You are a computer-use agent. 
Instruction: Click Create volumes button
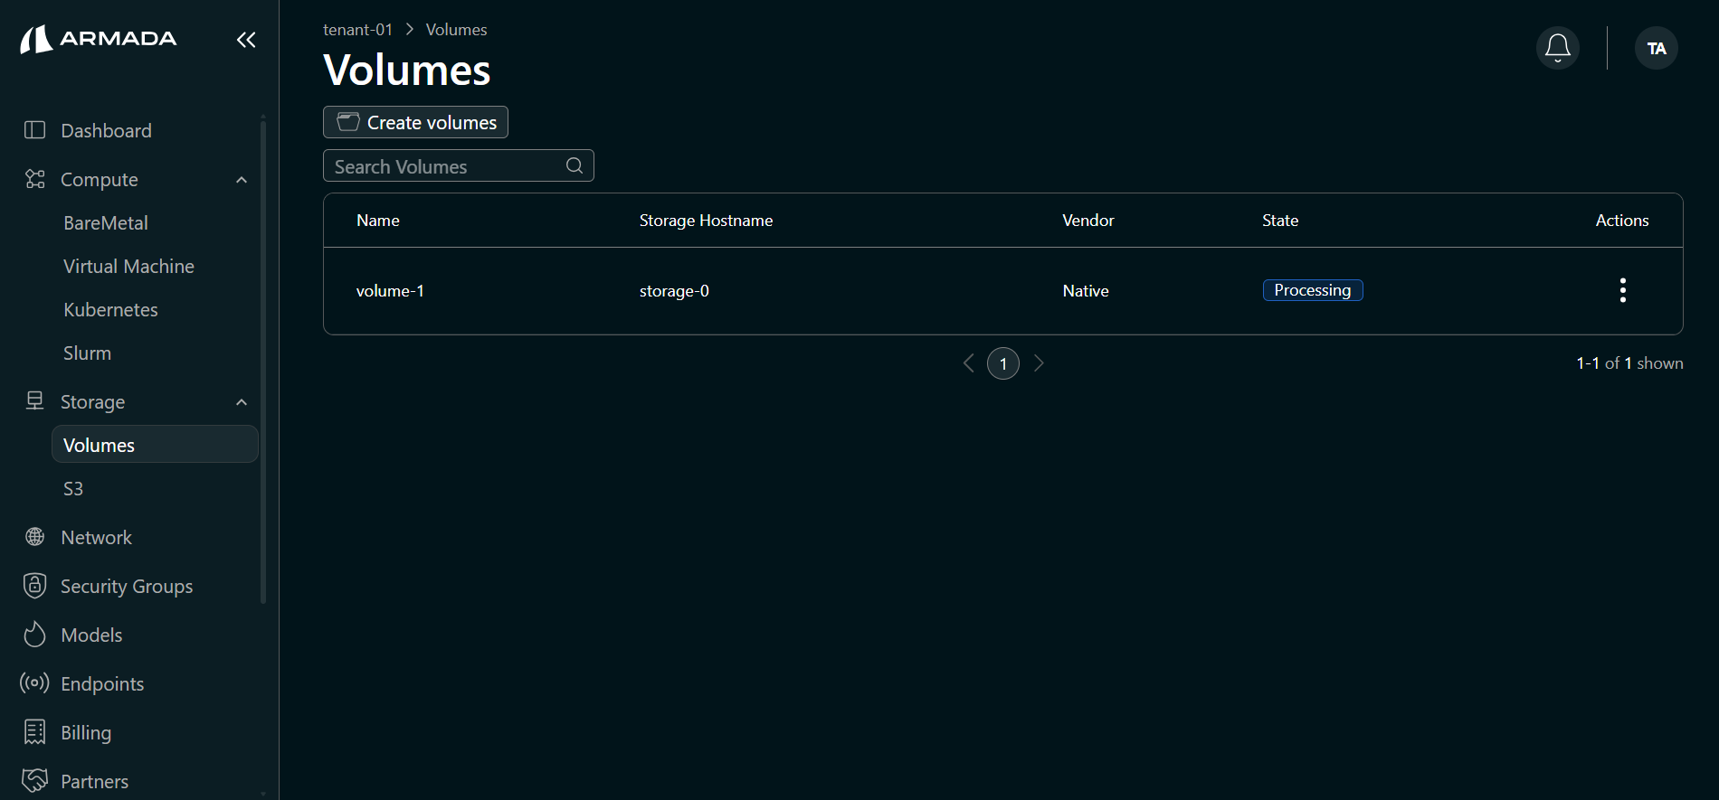pyautogui.click(x=415, y=122)
